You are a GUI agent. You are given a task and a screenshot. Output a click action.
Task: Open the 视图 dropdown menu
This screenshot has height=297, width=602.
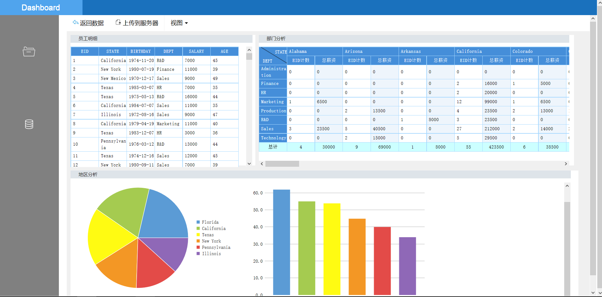179,23
